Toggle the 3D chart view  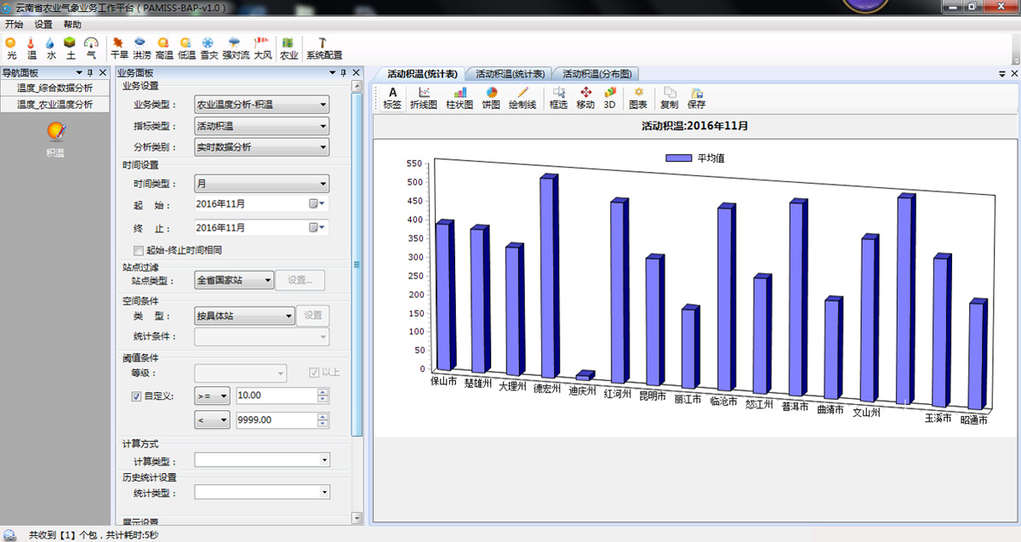tap(609, 98)
